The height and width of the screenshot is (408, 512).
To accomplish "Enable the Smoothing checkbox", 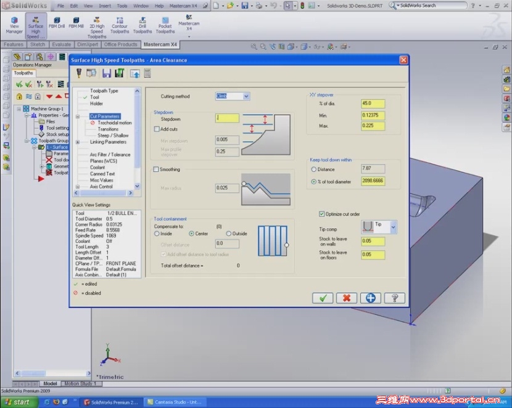I will pyautogui.click(x=156, y=169).
